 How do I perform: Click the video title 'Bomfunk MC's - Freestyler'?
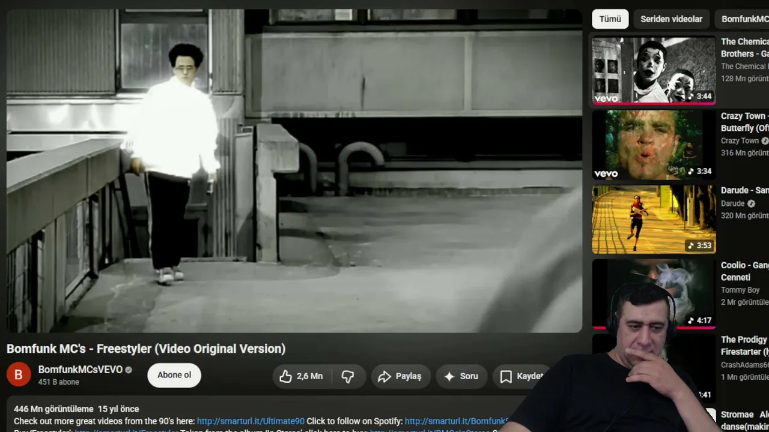146,349
